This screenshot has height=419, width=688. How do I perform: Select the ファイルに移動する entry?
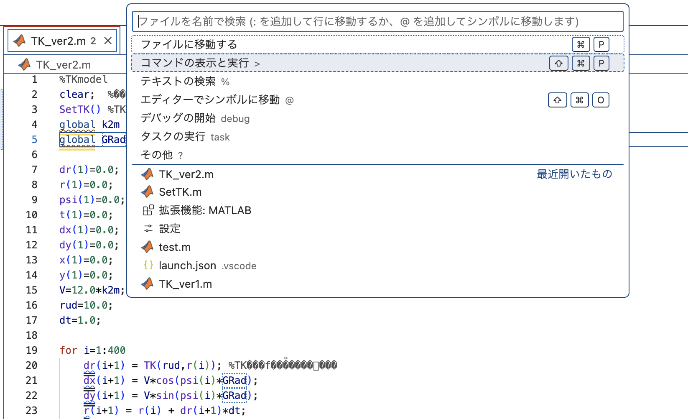pyautogui.click(x=189, y=44)
